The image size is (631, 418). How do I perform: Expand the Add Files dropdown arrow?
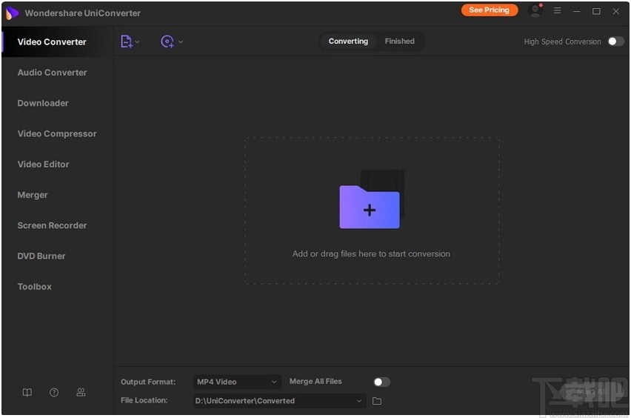(x=137, y=42)
